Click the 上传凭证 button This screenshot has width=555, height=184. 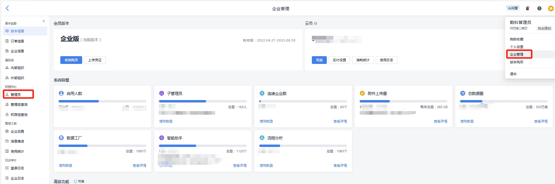point(95,60)
